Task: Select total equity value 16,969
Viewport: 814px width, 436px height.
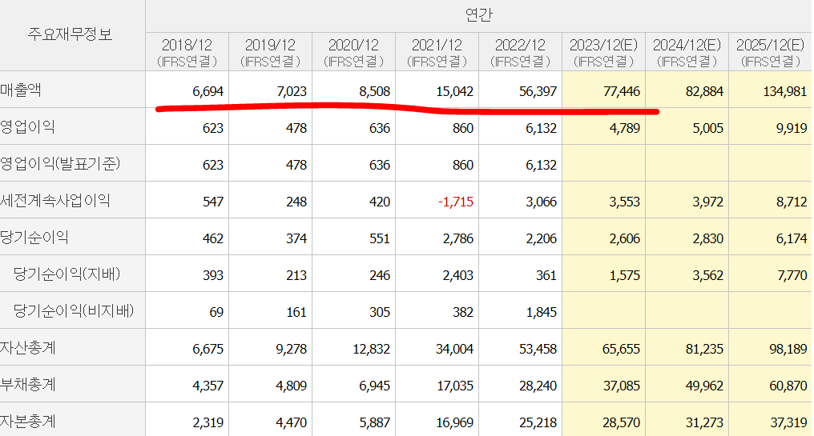Action: 455,422
